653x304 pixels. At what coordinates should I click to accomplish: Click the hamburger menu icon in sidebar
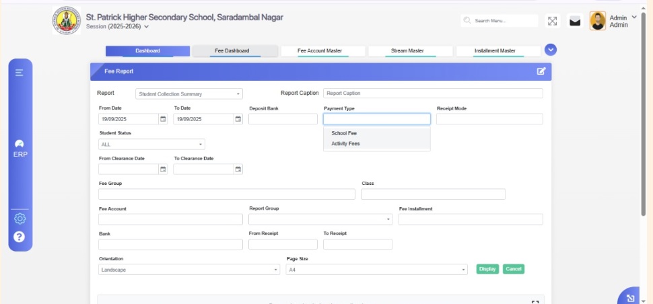(20, 73)
